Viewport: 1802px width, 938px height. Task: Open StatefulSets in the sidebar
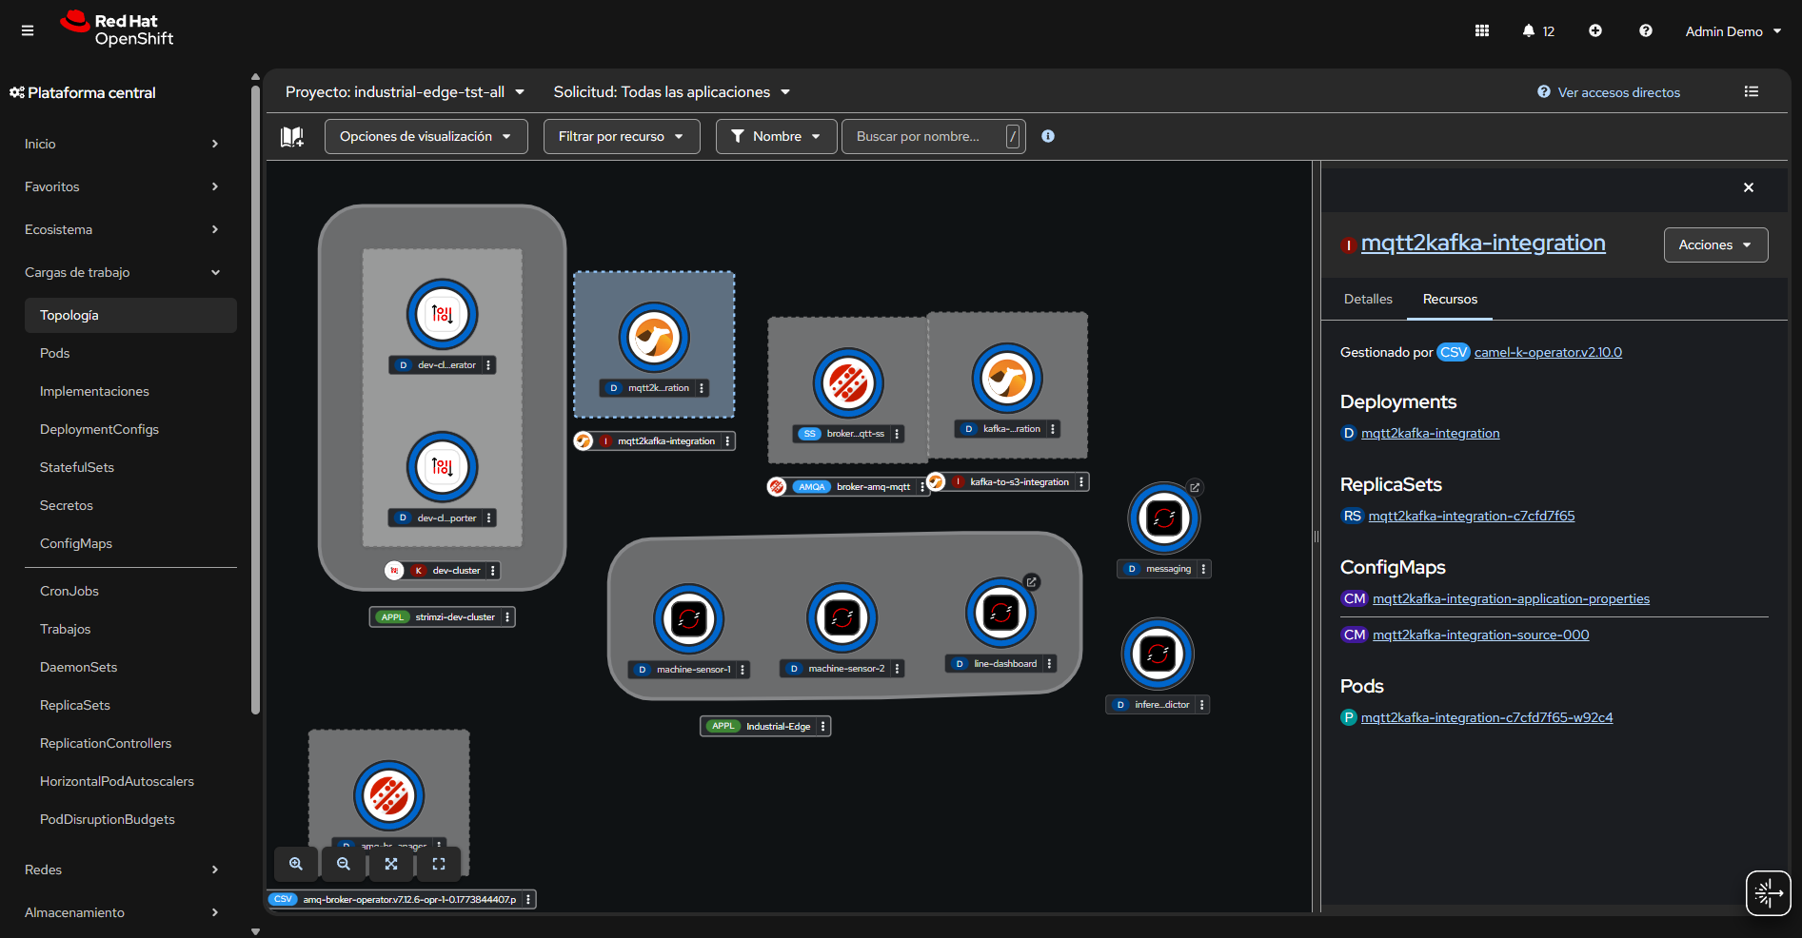click(130, 467)
